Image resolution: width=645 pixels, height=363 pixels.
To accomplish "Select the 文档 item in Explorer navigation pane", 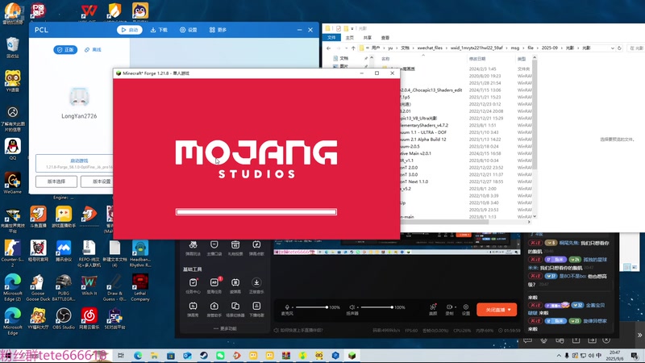I will [344, 58].
